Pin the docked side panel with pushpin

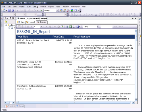pyautogui.click(x=10, y=18)
